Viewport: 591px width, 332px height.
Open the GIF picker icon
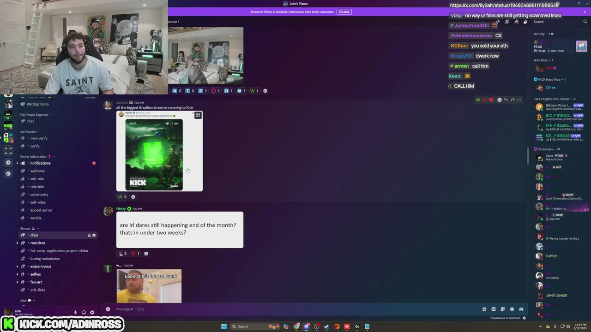(494, 309)
